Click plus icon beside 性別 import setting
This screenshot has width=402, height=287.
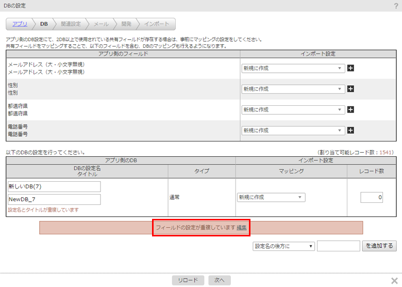(350, 89)
